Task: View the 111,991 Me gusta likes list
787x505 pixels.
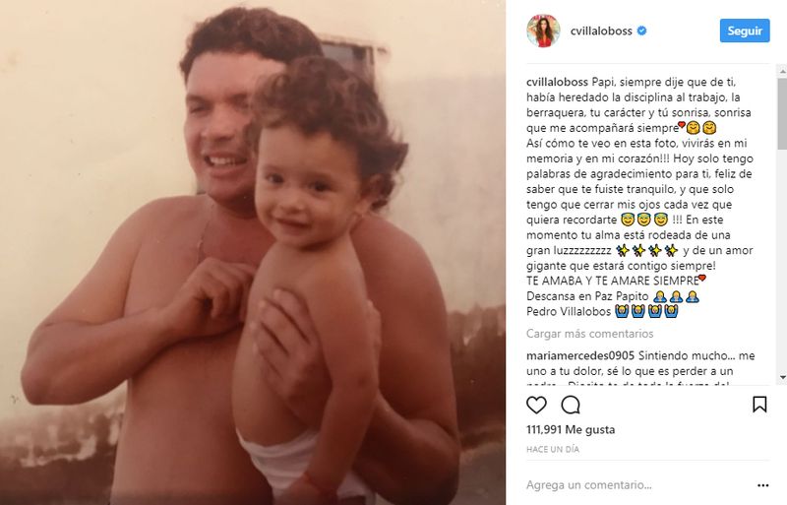Action: [571, 429]
